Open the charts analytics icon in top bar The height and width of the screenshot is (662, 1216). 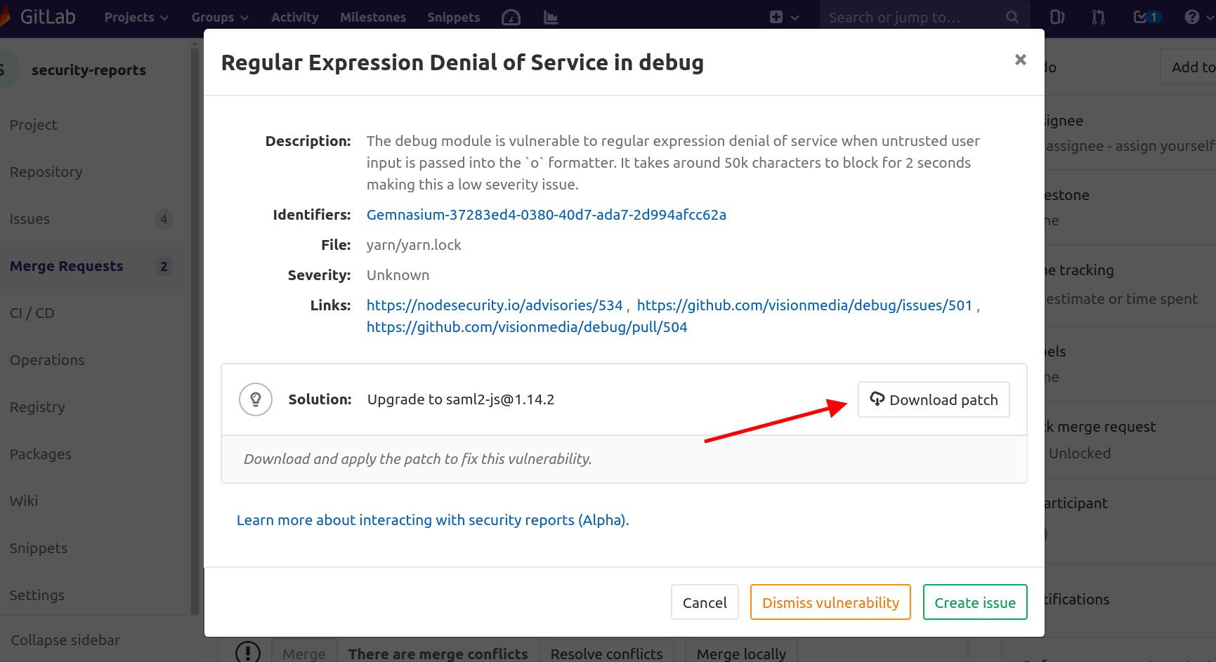tap(551, 18)
